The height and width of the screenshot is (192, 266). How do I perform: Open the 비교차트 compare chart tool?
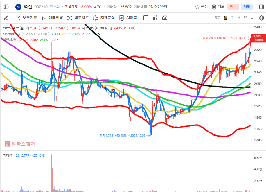[x=78, y=18]
